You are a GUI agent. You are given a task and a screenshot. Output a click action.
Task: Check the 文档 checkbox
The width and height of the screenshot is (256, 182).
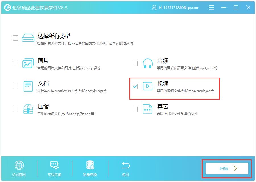16,86
